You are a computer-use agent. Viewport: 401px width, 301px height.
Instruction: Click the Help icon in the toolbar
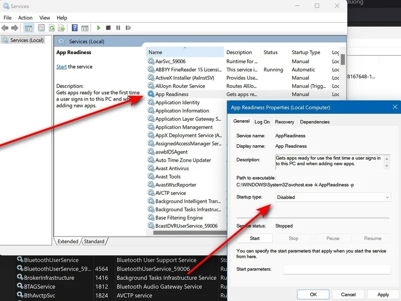(74, 28)
